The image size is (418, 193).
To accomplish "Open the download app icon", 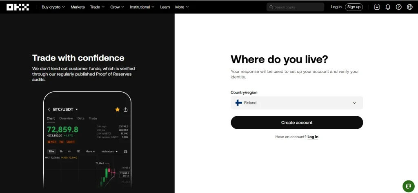I will tap(377, 7).
